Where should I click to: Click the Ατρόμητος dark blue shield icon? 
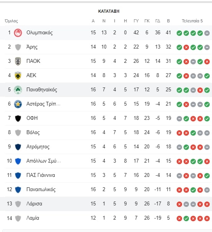[x=18, y=147]
